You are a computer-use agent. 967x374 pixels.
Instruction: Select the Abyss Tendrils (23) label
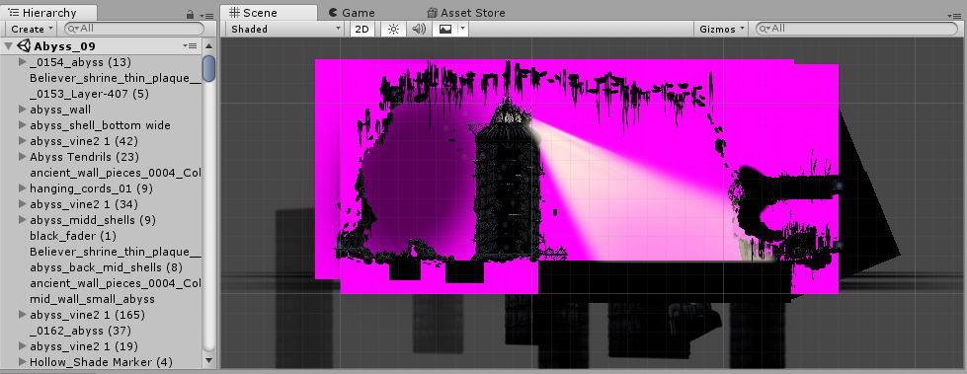85,157
